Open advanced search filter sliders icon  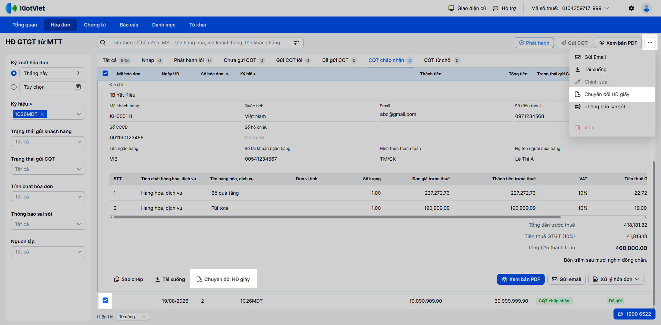(296, 43)
